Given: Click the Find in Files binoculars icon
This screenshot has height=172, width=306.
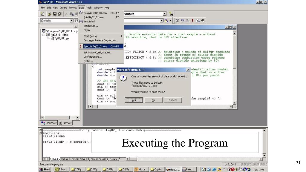Looking at the screenshot, I should (171, 14).
